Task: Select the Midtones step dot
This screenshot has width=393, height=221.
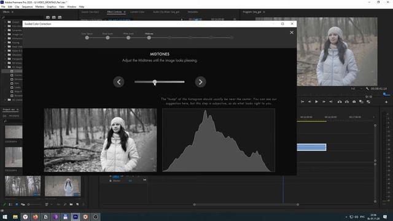Action: 149,37
